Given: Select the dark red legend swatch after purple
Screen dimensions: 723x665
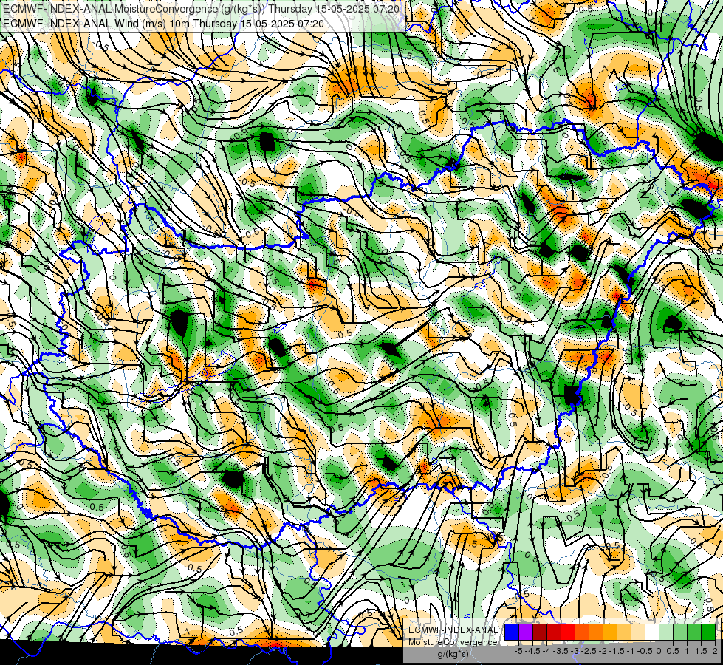Looking at the screenshot, I should click(x=540, y=632).
